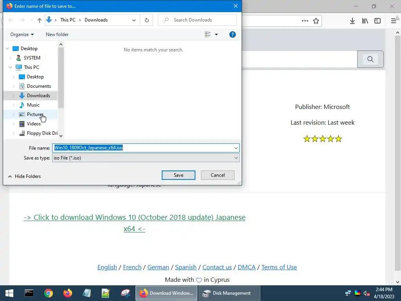
Task: Click the Search Downloads box
Action: click(197, 20)
